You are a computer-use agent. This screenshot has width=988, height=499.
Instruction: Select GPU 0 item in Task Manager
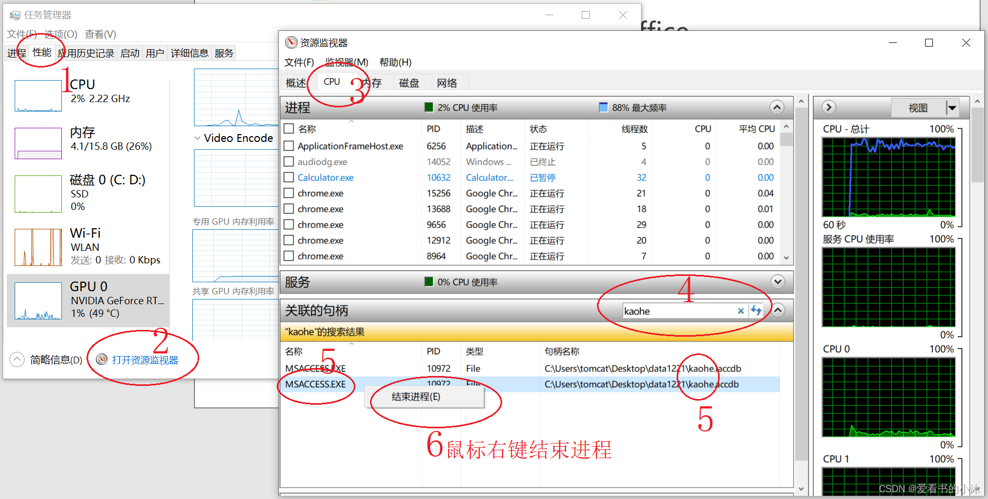[x=89, y=301]
